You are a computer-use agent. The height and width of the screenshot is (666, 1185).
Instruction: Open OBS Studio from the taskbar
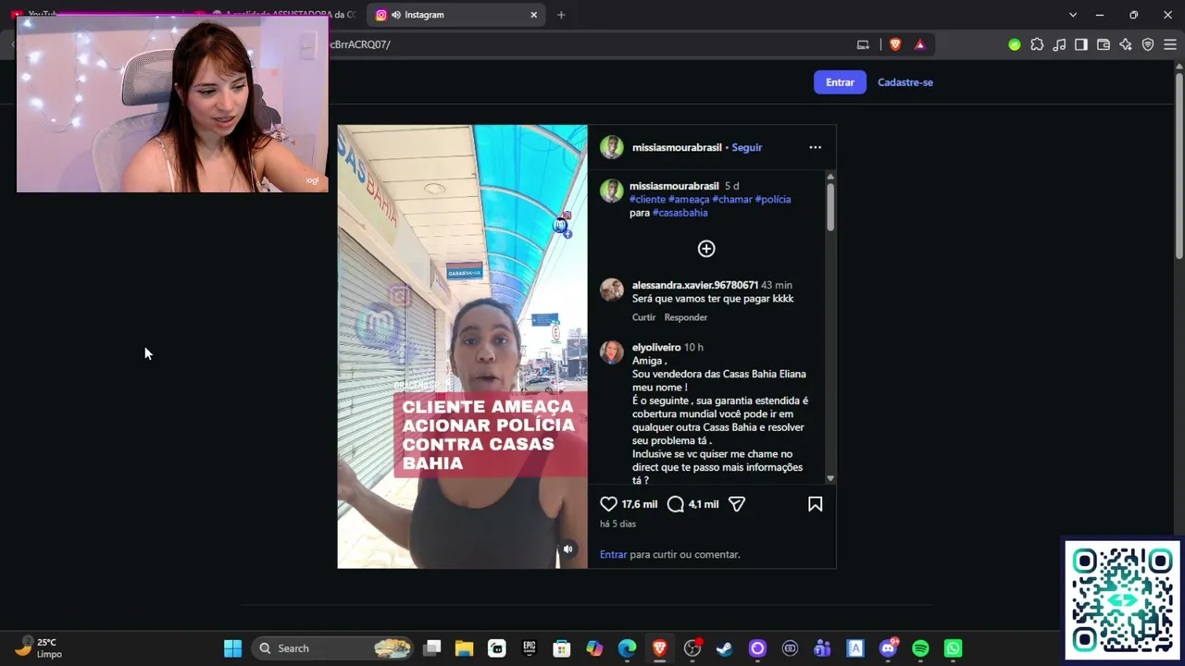click(692, 648)
